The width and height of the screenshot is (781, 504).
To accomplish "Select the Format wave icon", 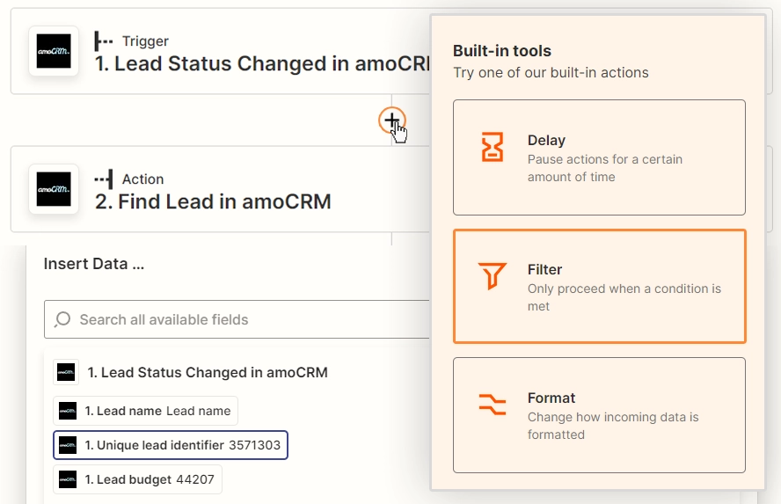I will tap(493, 404).
